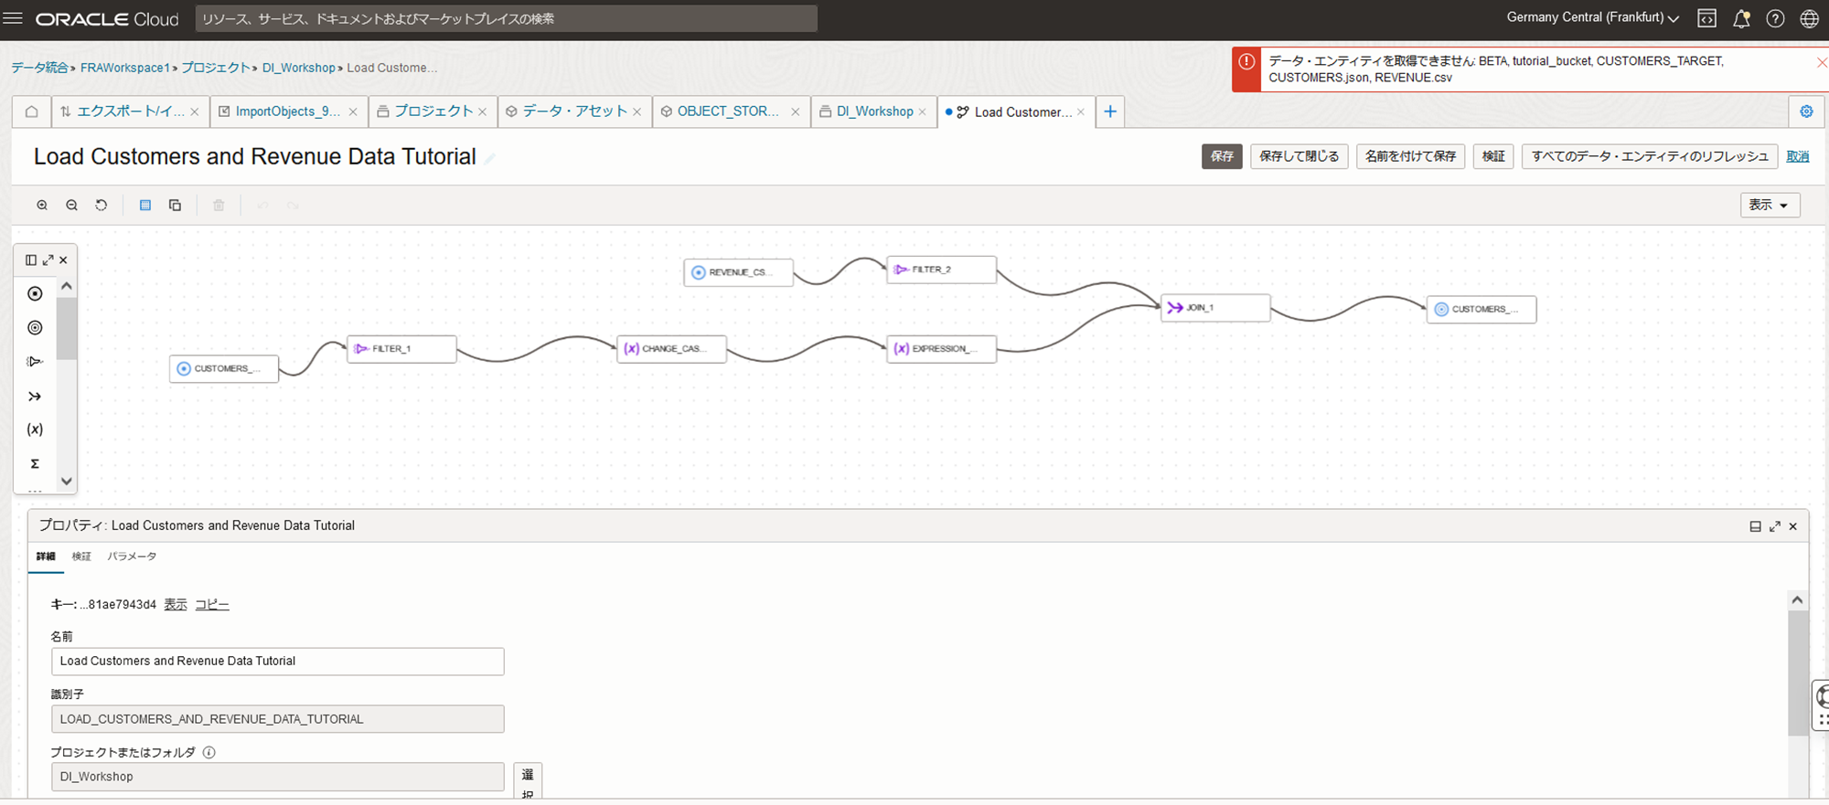Open the DI_Workshop tab
This screenshot has height=805, width=1829.
874,111
